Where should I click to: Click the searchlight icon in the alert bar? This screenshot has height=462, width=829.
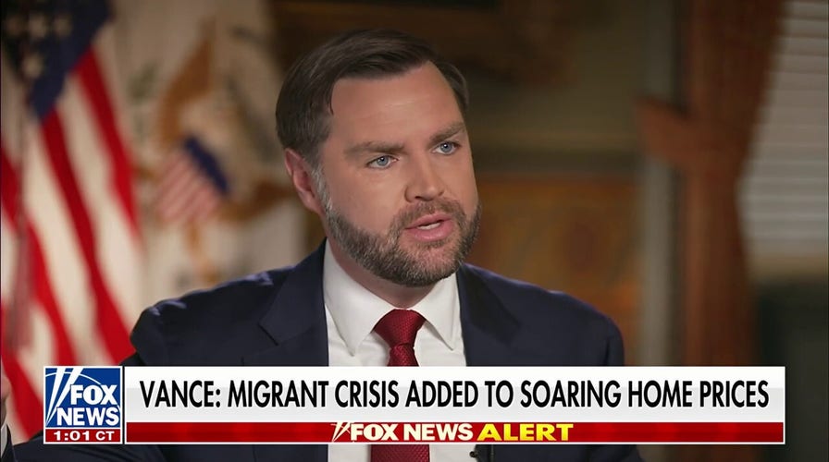340,432
